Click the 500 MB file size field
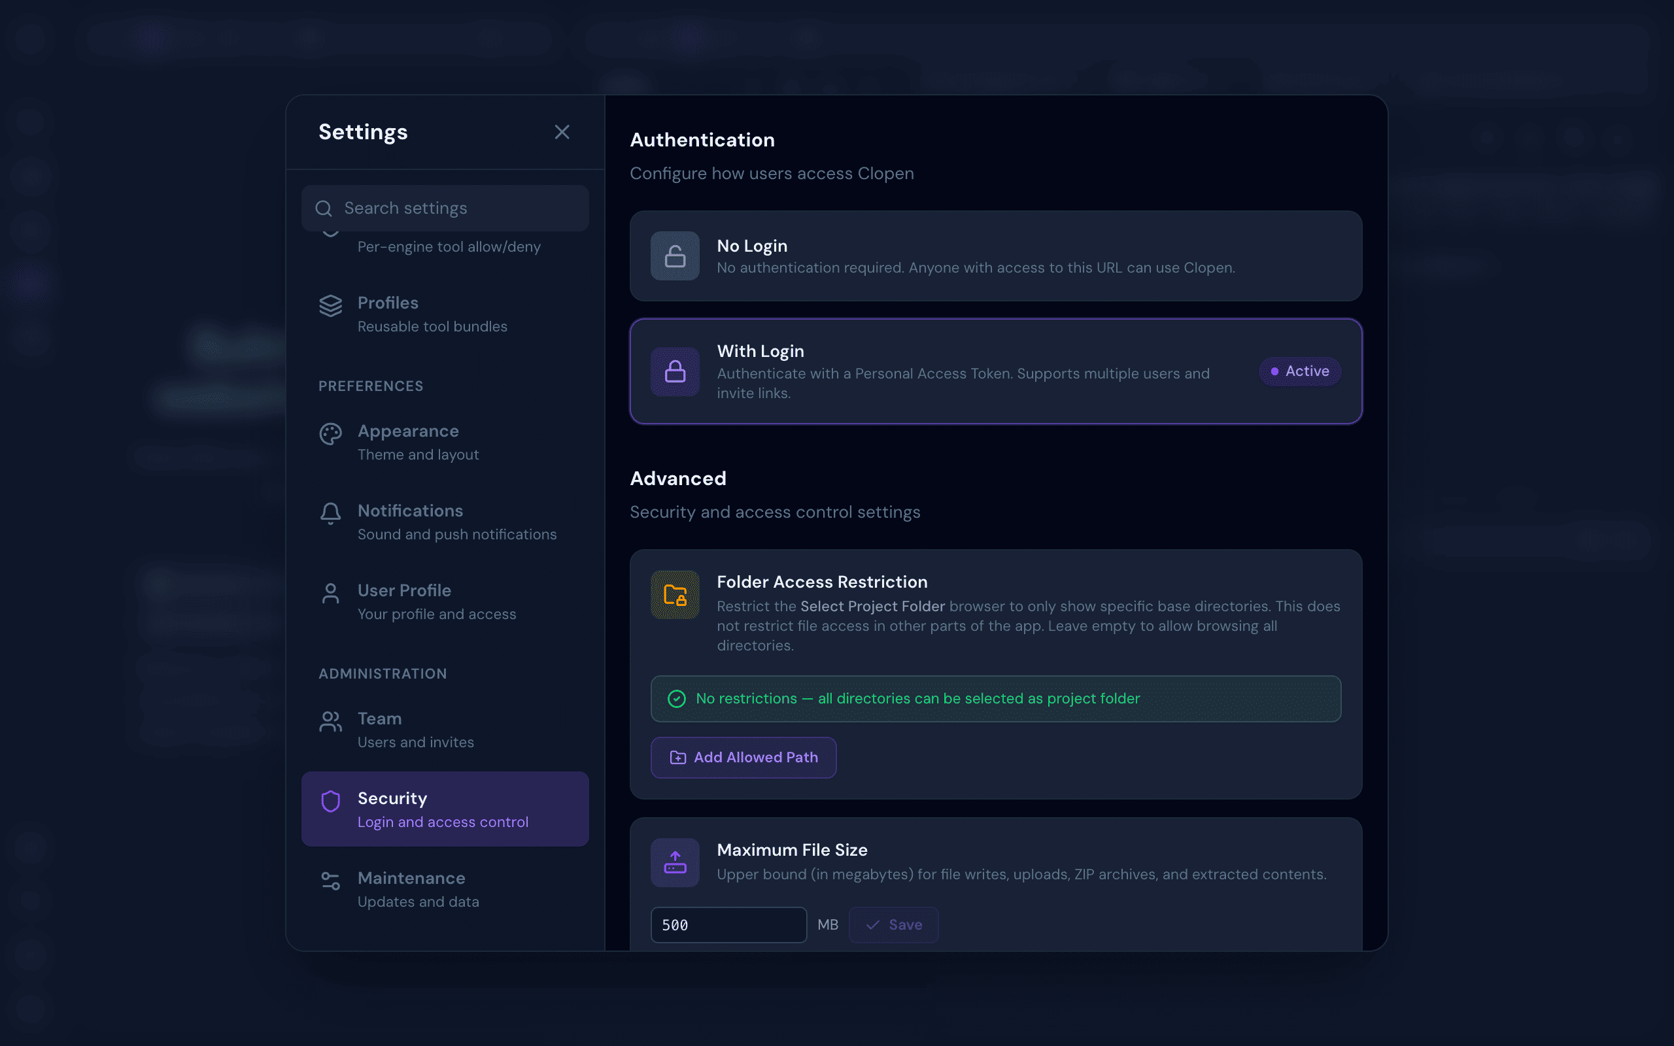The width and height of the screenshot is (1674, 1046). 728,925
